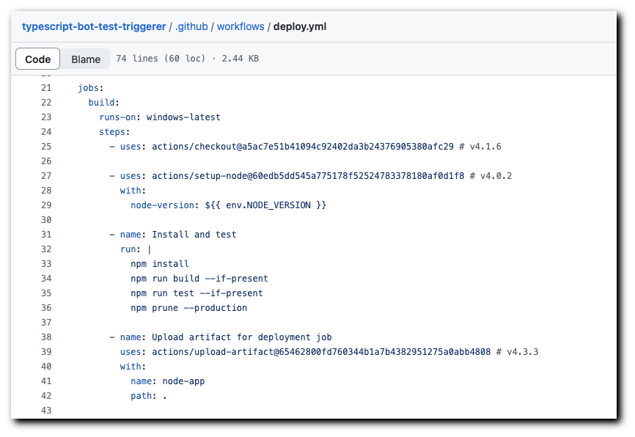635x437 pixels.
Task: Select the Code tab
Action: (37, 59)
